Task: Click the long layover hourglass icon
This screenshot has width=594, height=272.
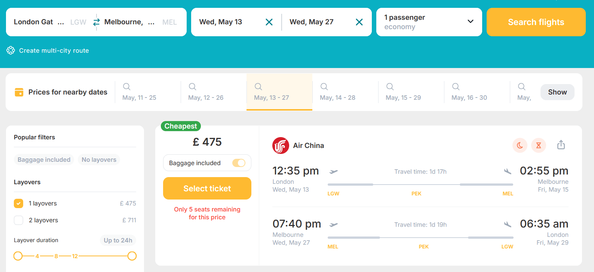Action: tap(539, 145)
